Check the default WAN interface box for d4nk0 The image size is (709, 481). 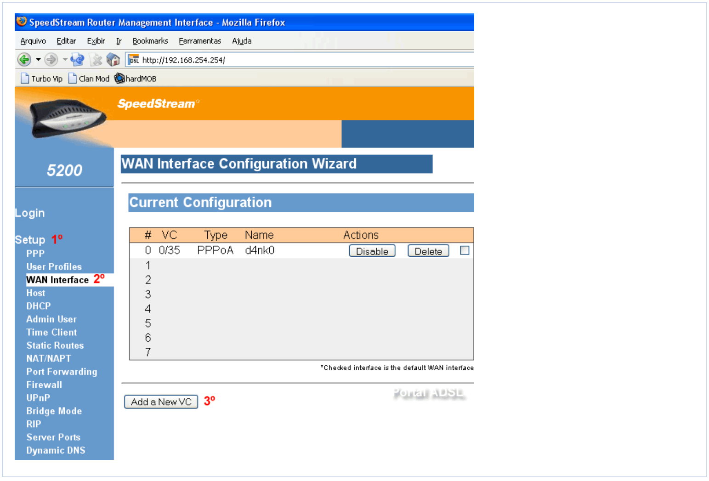(465, 250)
